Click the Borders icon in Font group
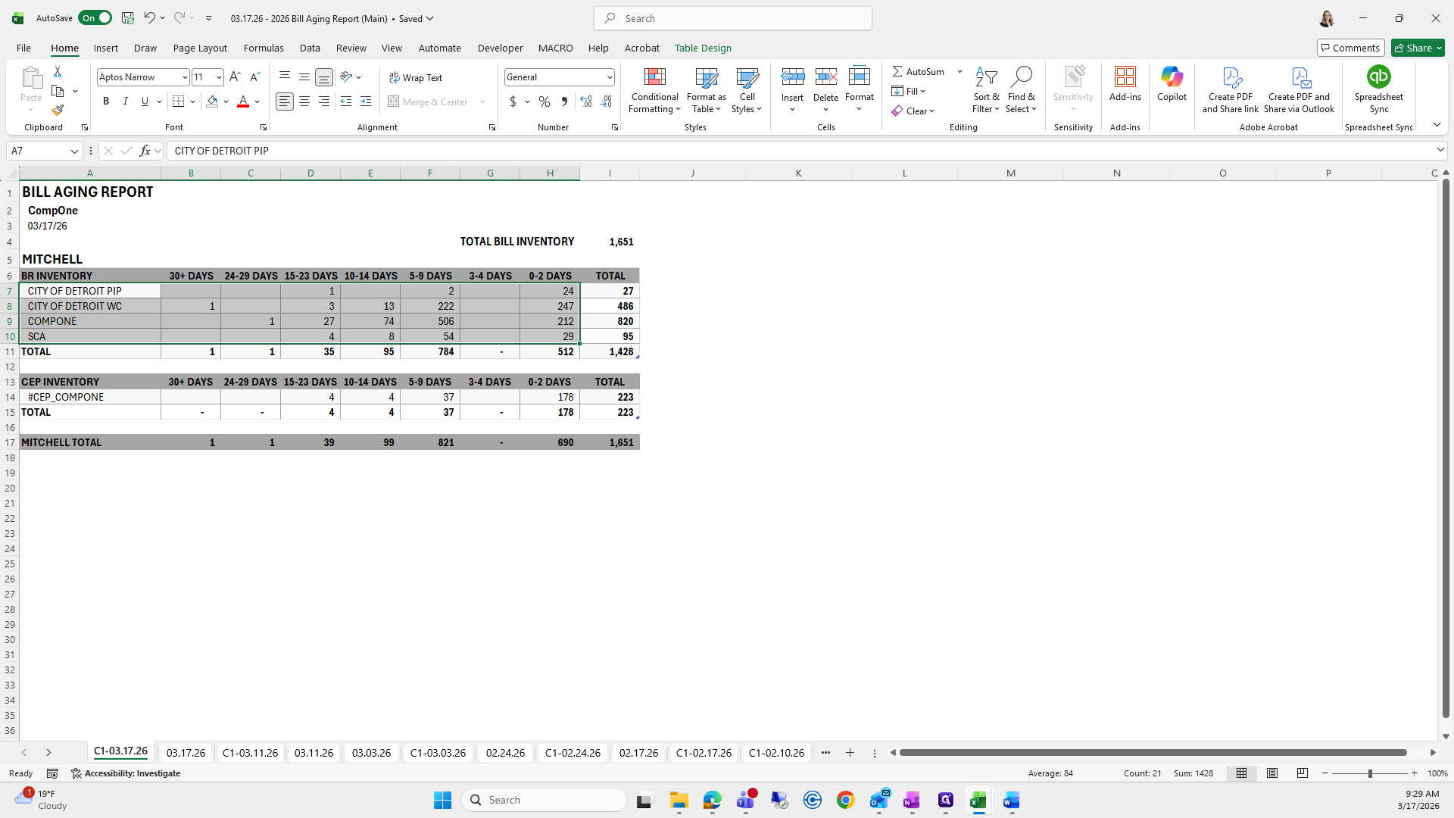 [179, 101]
